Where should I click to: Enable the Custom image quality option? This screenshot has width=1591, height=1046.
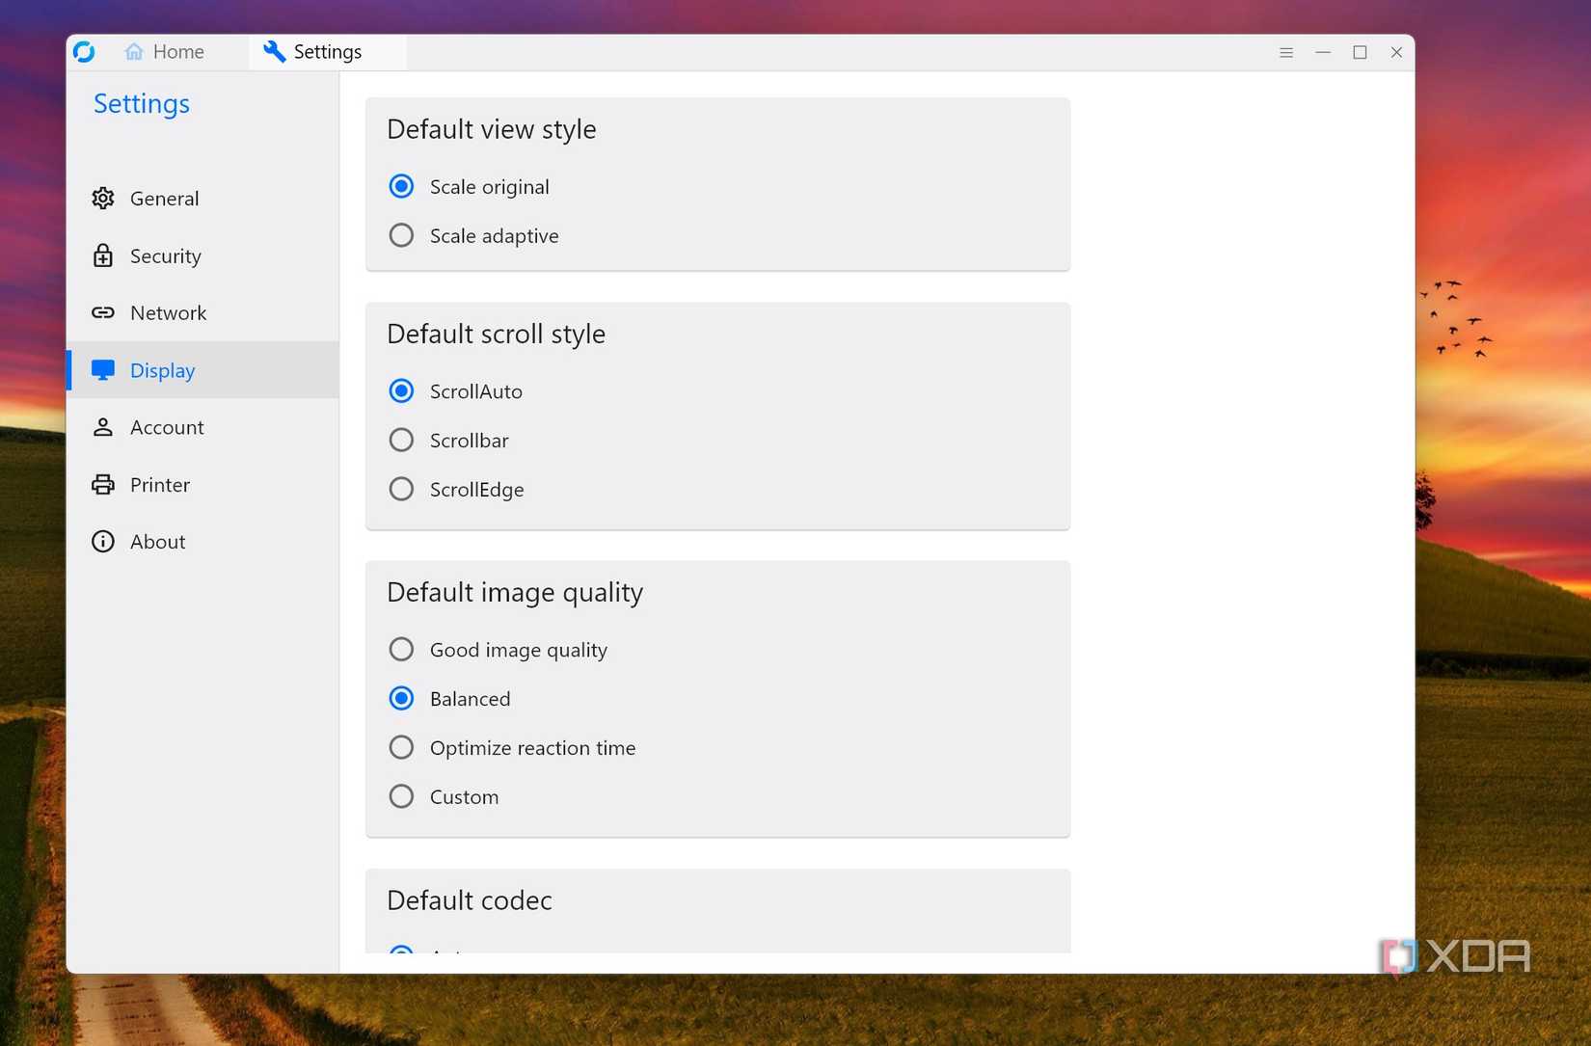401,795
